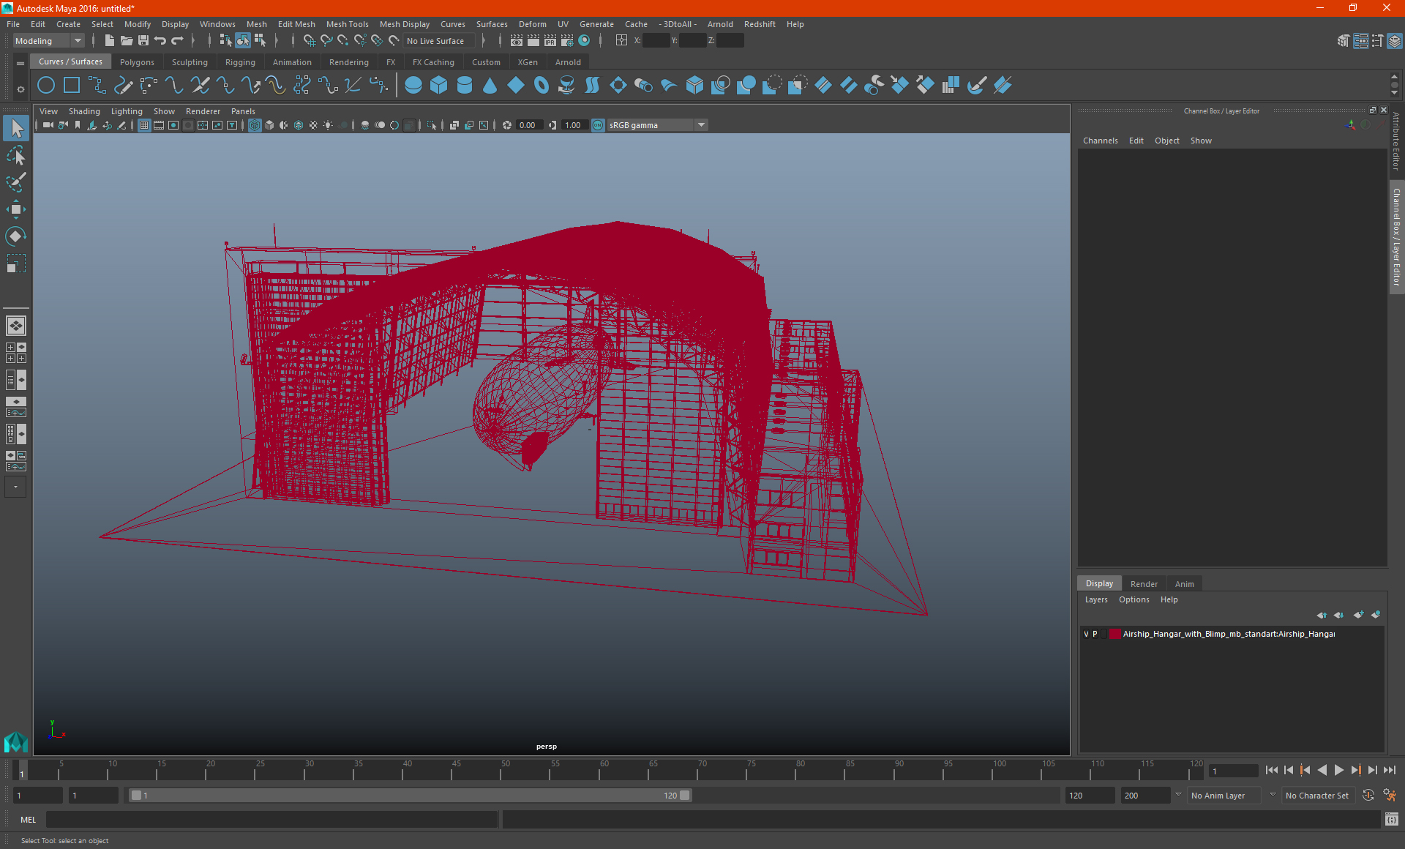
Task: Toggle layer playback P box
Action: click(x=1095, y=634)
